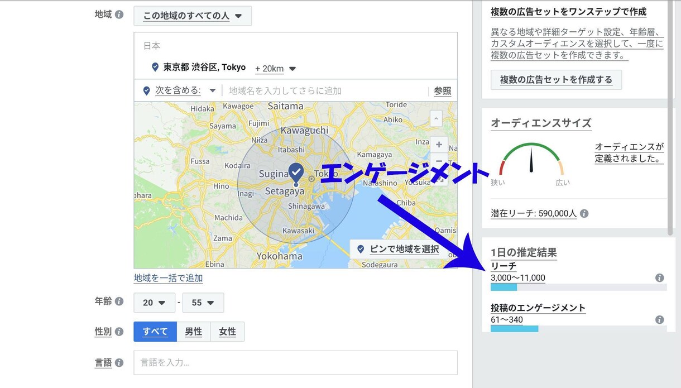
Task: Select 男性 gender option
Action: (194, 332)
